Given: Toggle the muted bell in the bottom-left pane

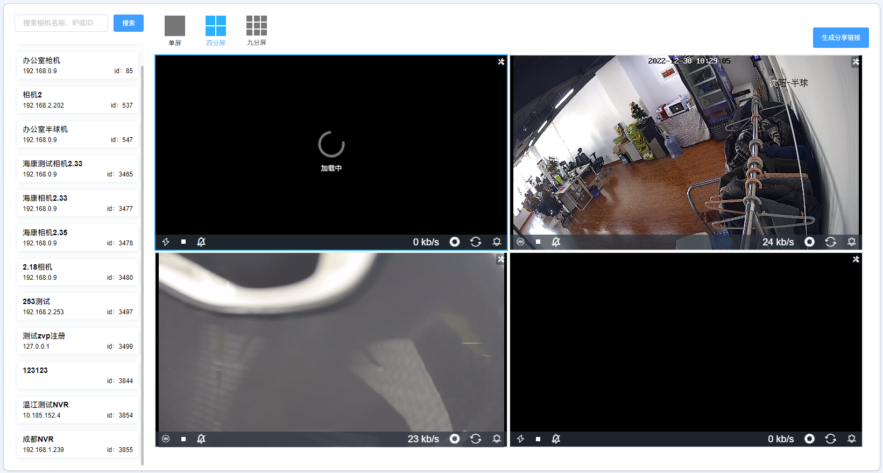Looking at the screenshot, I should point(201,439).
